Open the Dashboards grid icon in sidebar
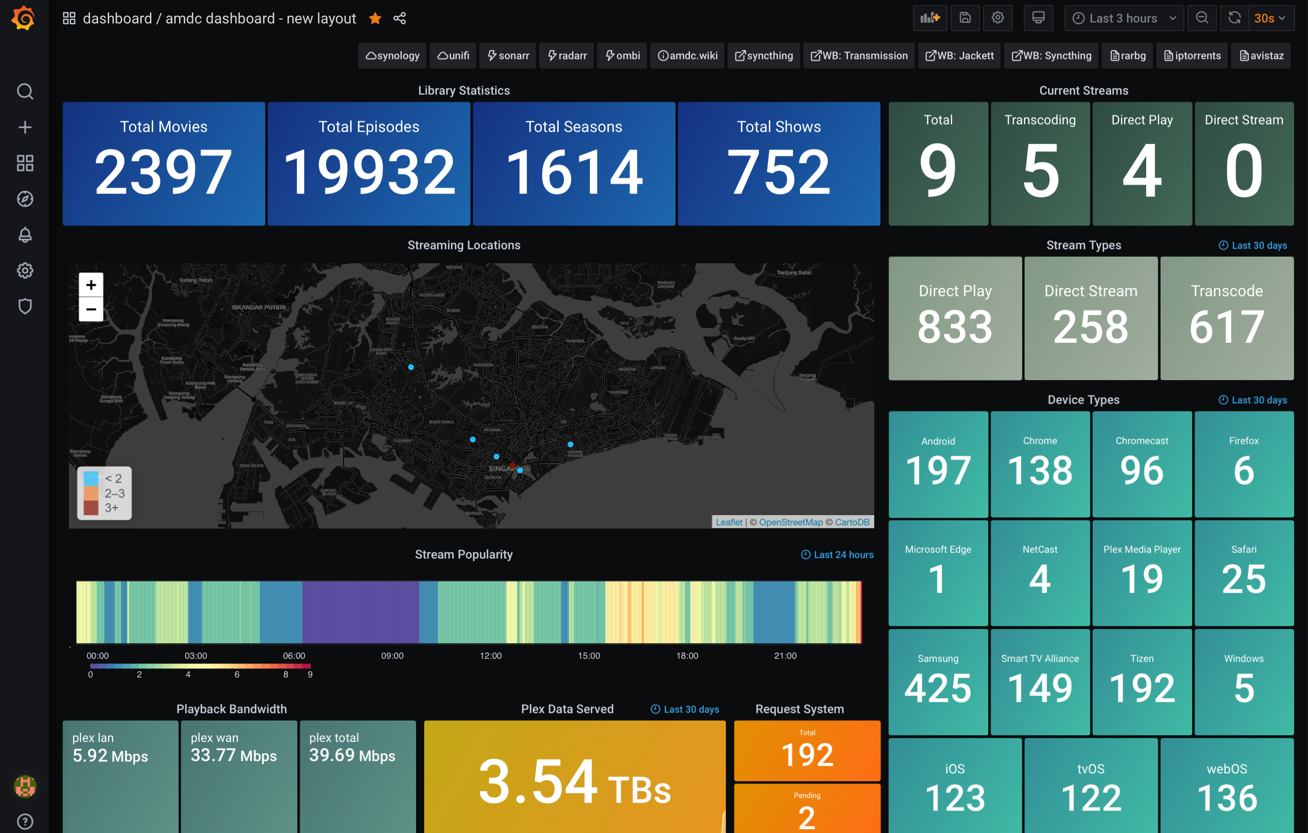 (x=25, y=163)
